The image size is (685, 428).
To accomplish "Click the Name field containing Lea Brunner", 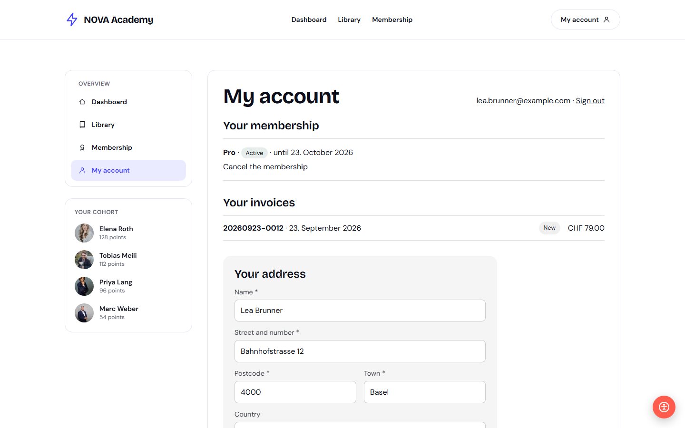I will point(360,311).
